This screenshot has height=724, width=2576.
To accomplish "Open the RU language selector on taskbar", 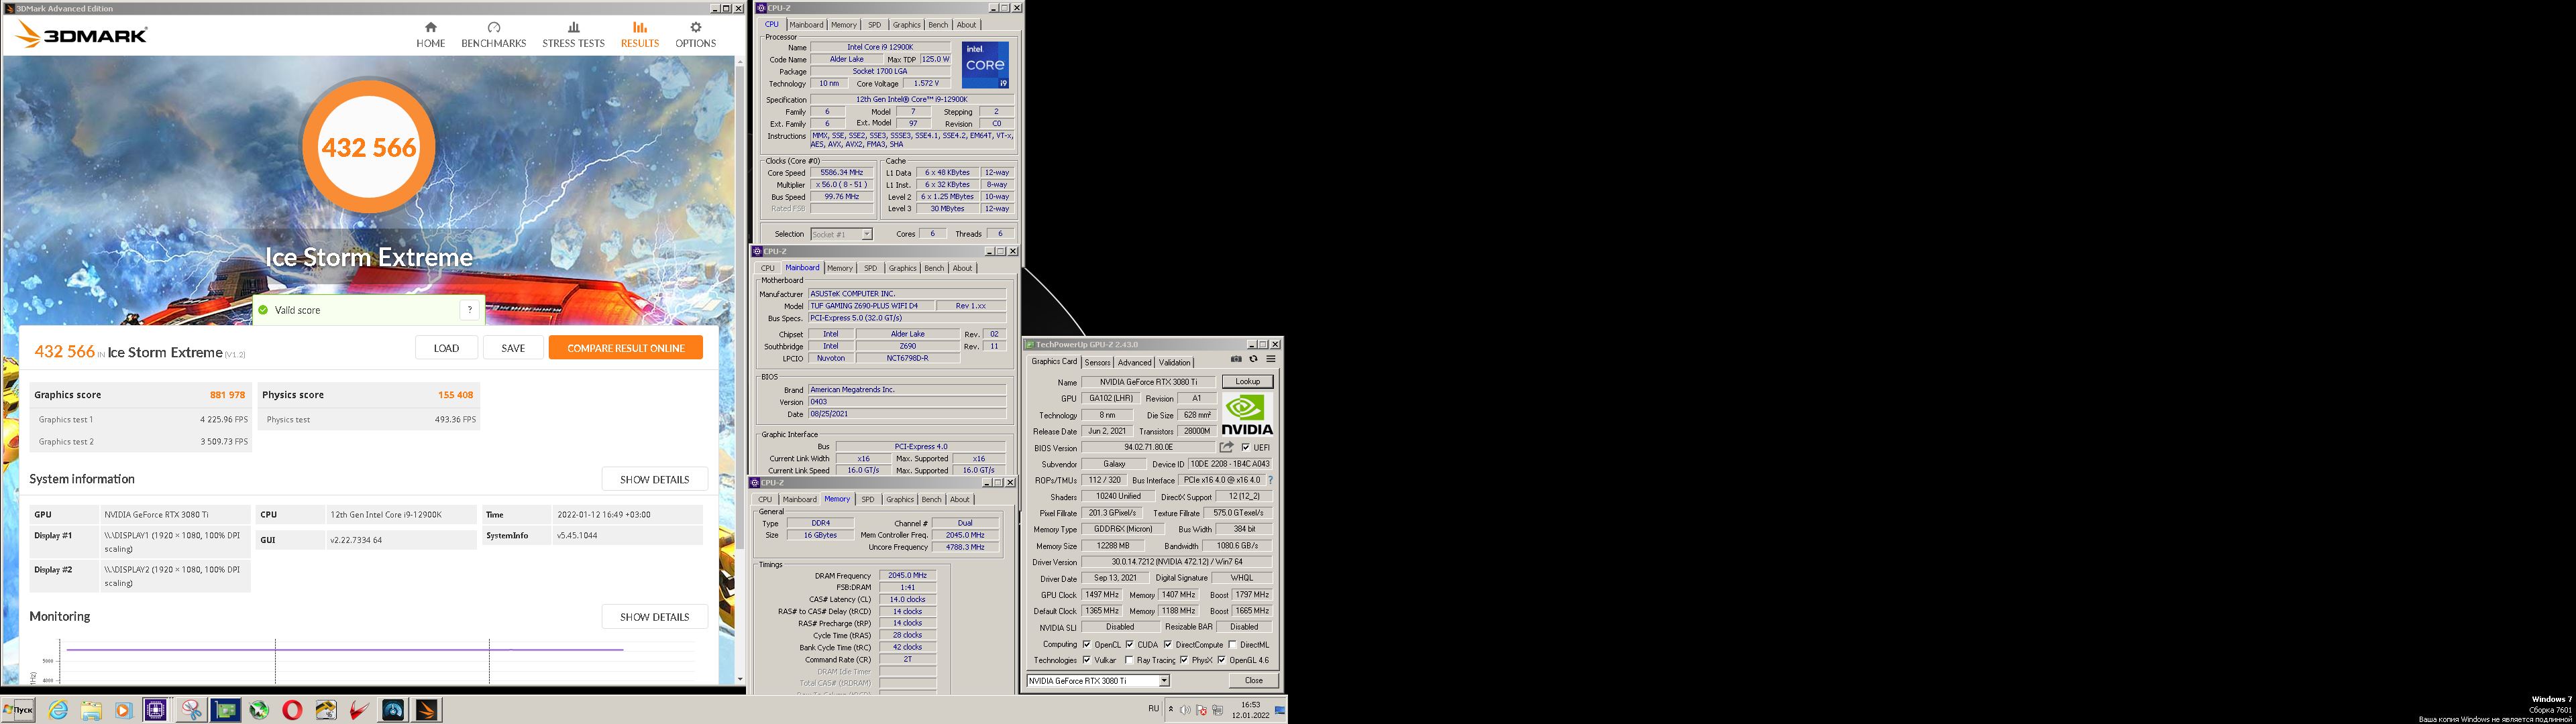I will click(1153, 709).
